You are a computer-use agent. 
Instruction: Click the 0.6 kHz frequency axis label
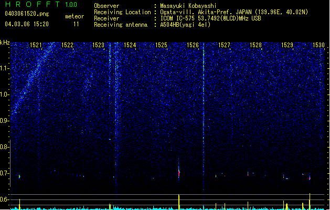pyautogui.click(x=4, y=199)
